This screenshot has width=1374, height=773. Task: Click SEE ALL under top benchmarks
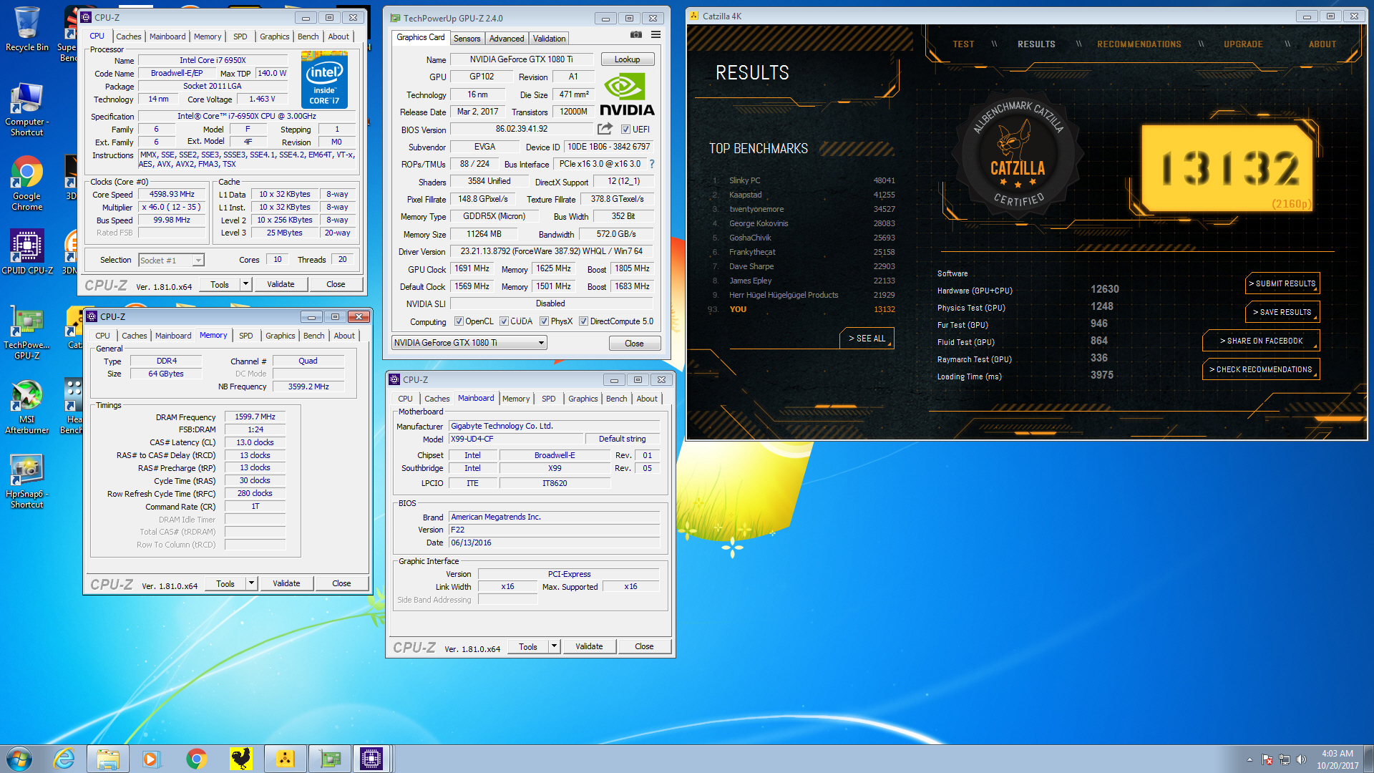click(867, 339)
